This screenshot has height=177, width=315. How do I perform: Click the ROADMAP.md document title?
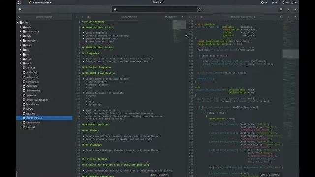coord(129,17)
